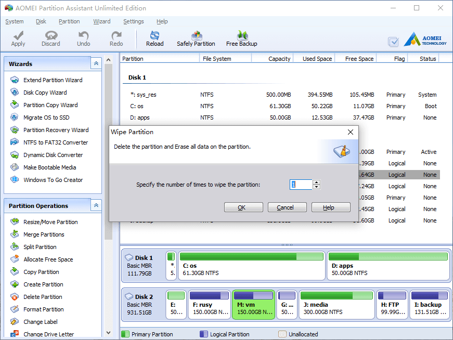This screenshot has height=340, width=453.
Task: Click the wipe count input field
Action: tap(301, 185)
